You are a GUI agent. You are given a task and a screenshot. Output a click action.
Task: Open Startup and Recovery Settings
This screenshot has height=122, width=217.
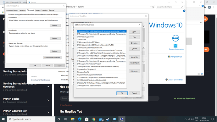point(55,51)
